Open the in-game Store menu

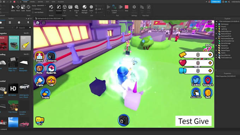(x=39, y=56)
